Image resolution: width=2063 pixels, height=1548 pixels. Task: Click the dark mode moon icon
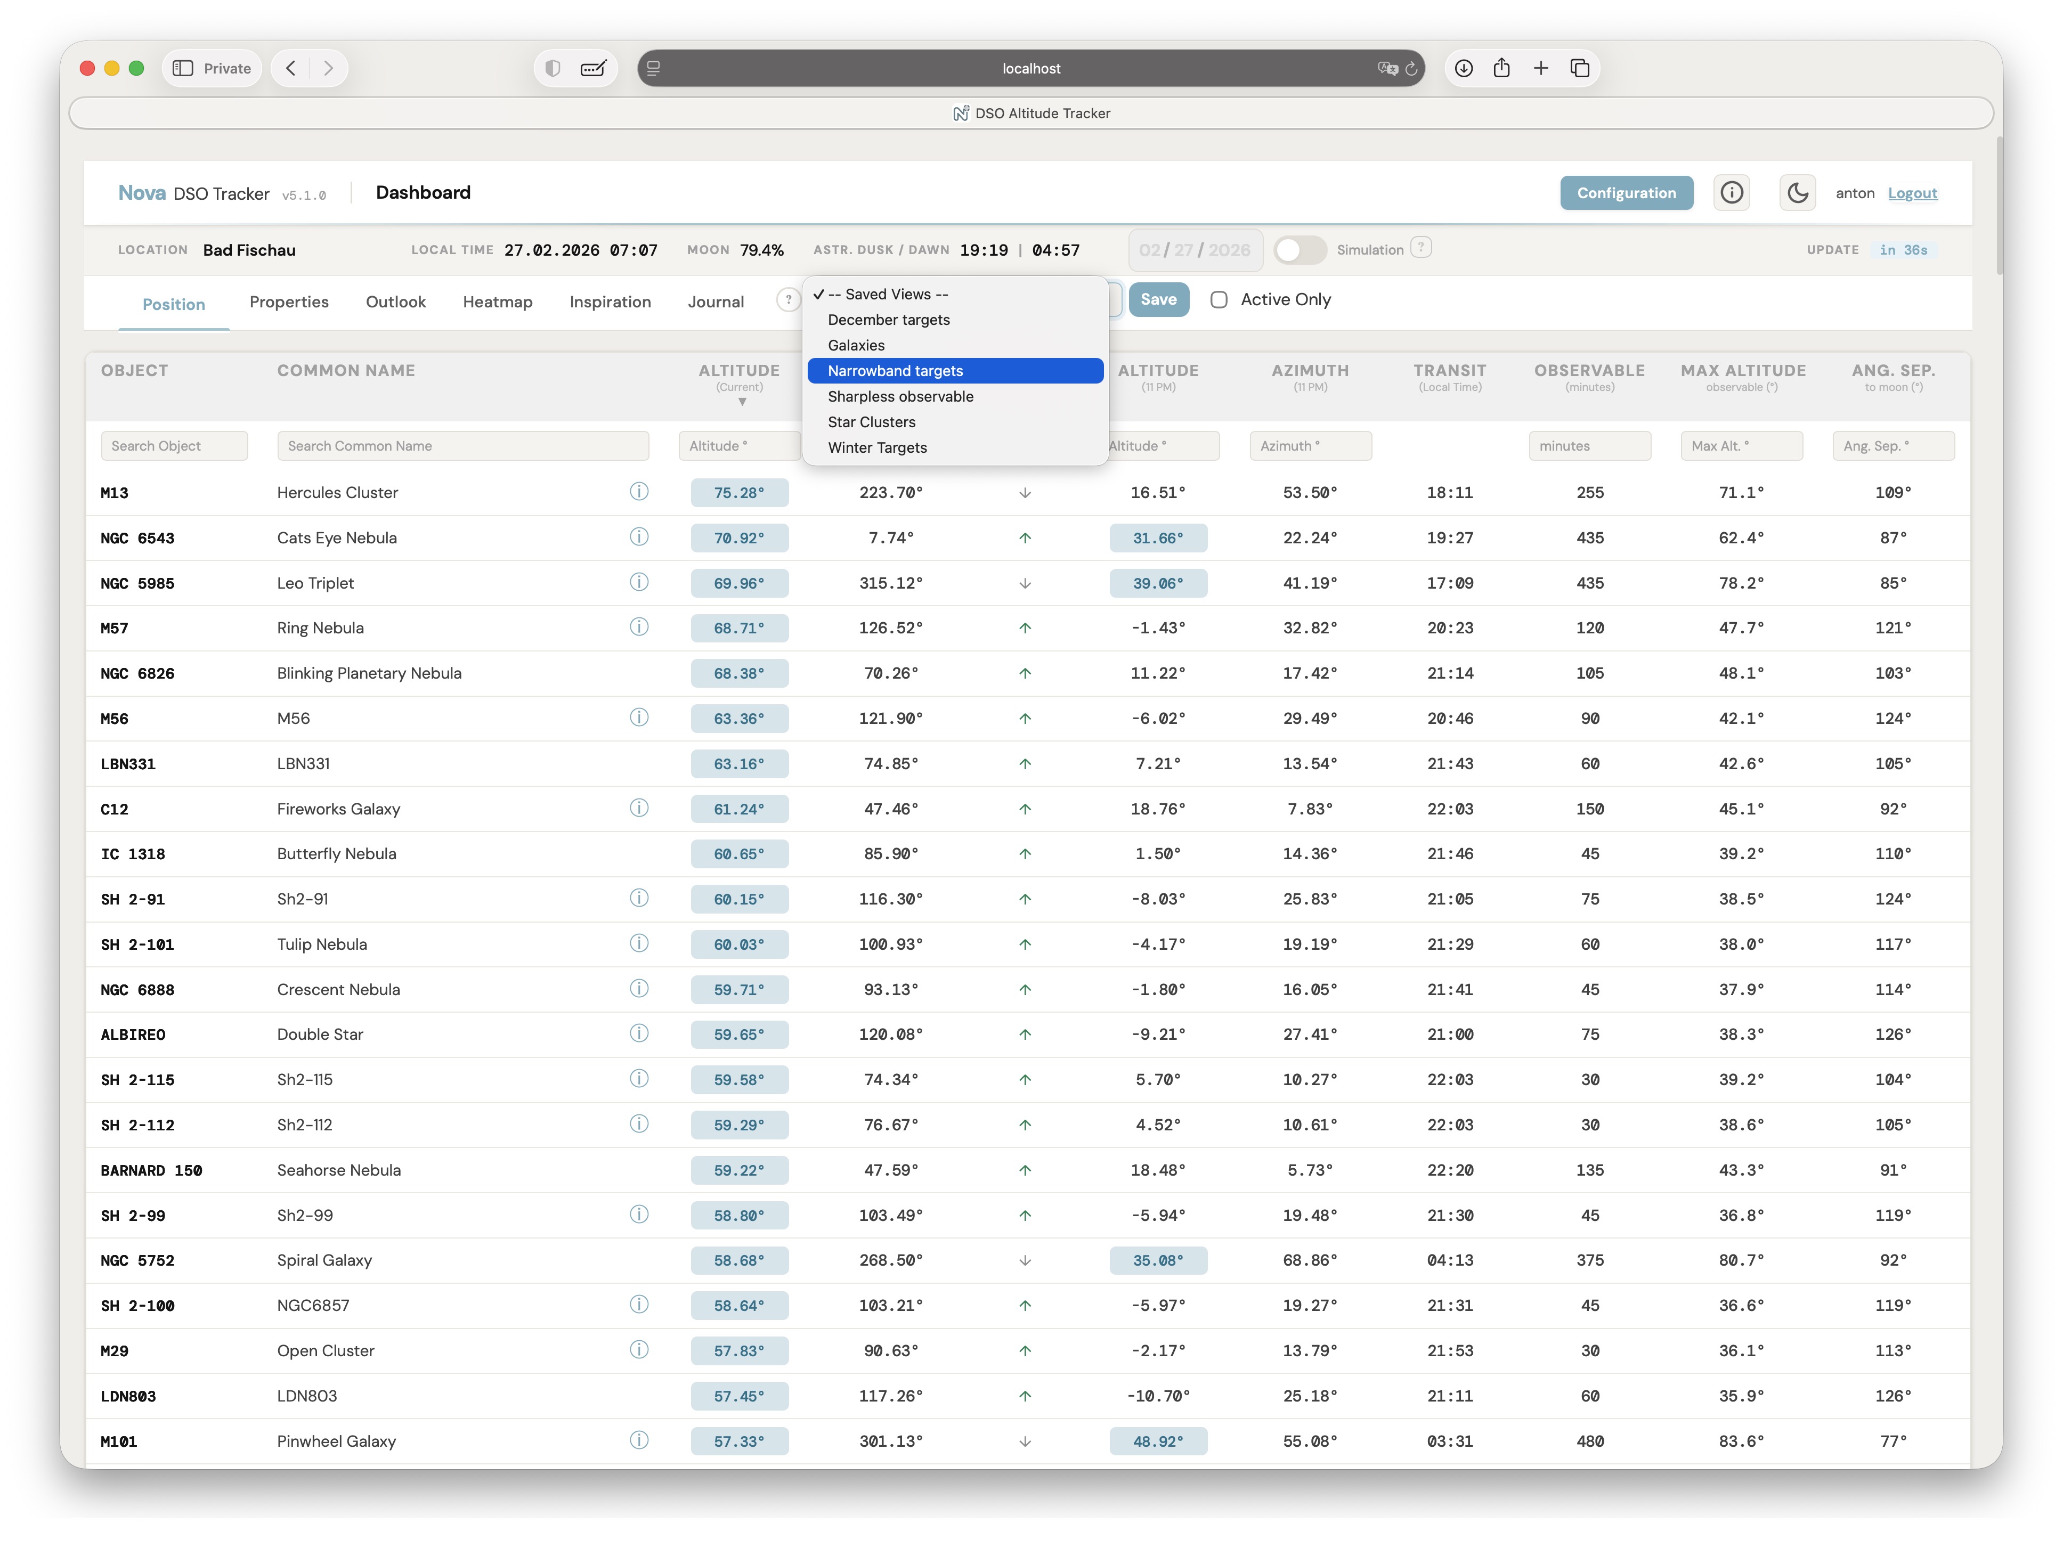[x=1797, y=193]
